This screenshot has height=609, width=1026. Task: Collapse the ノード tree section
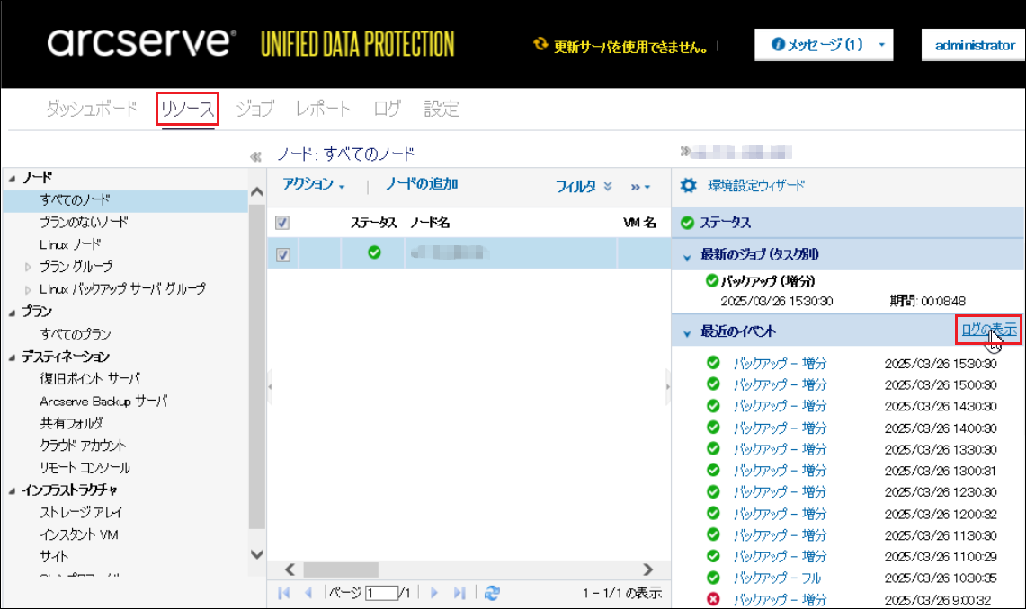12,179
